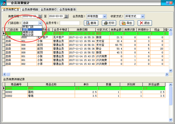Choose 所有门店 from the store list
The image size is (175, 124).
tap(32, 27)
